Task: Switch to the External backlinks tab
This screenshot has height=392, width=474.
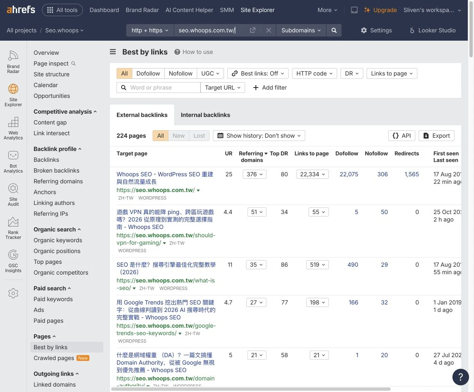Action: point(142,115)
